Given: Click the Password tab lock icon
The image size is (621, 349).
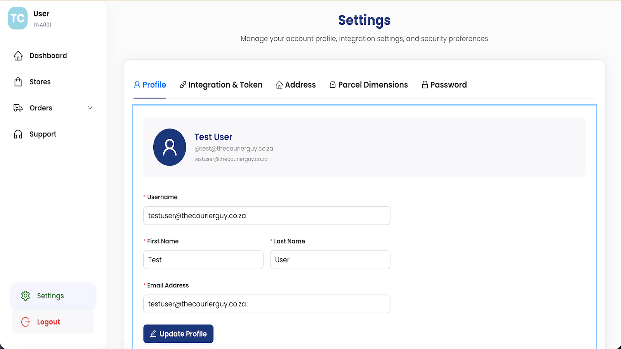Looking at the screenshot, I should click(425, 85).
